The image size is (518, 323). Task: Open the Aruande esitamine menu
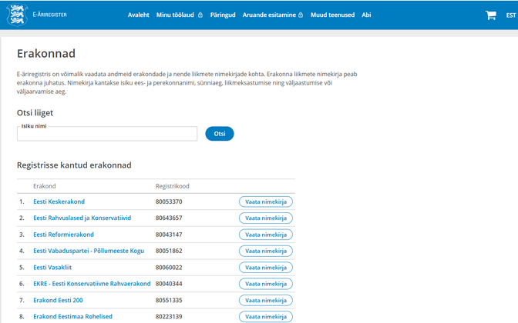(269, 15)
